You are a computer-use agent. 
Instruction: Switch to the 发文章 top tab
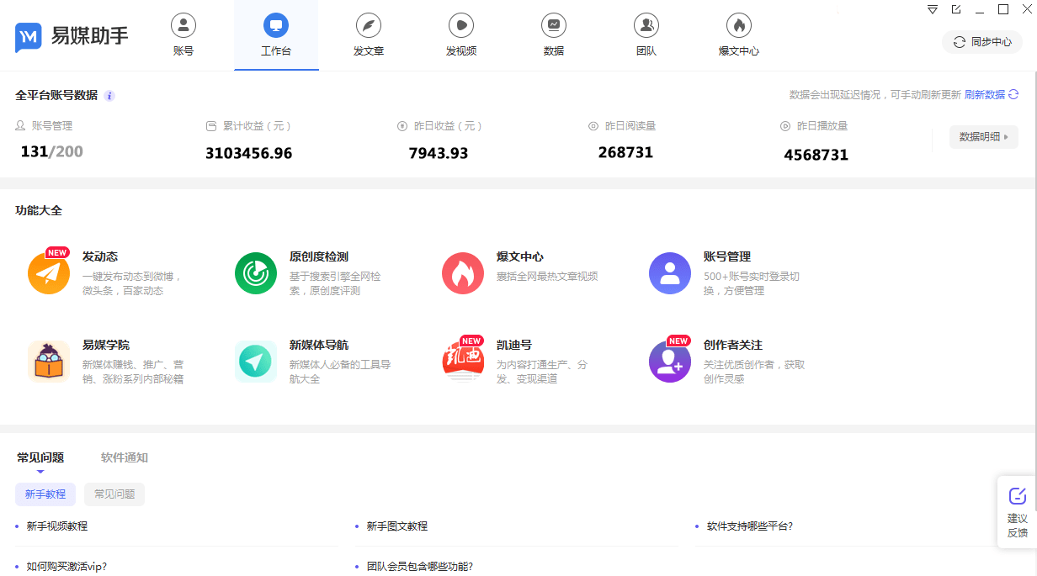(369, 35)
